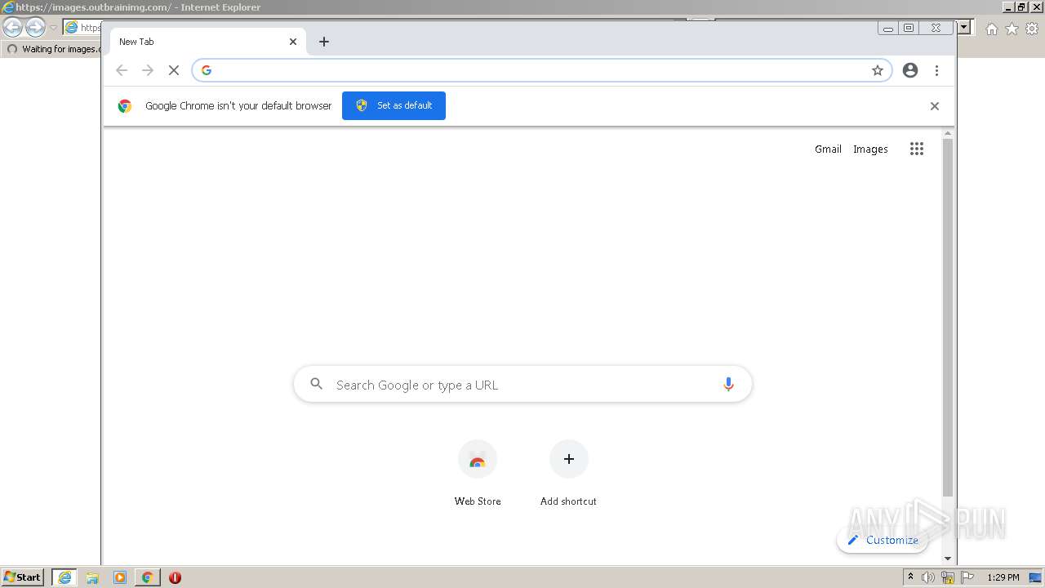Click the scroll up arrow in Chrome
The width and height of the screenshot is (1045, 588).
(x=948, y=133)
